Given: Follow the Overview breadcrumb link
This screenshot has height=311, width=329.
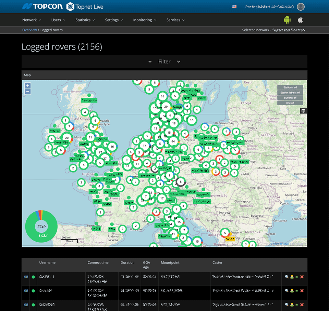Looking at the screenshot, I should pos(29,30).
